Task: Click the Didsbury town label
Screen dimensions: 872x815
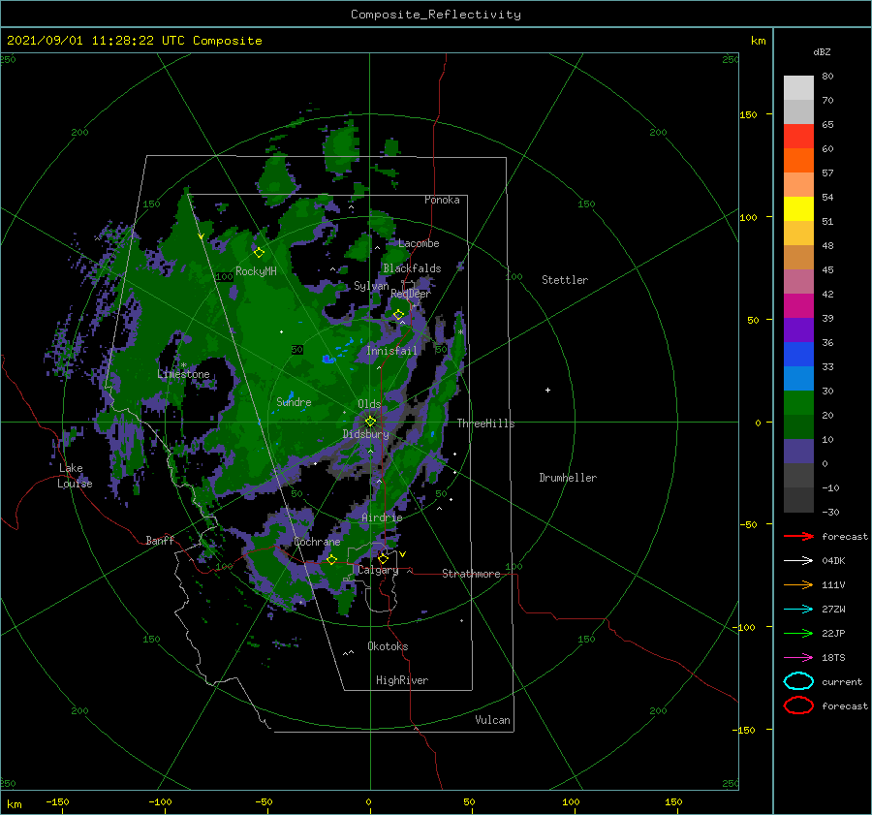Action: point(365,434)
